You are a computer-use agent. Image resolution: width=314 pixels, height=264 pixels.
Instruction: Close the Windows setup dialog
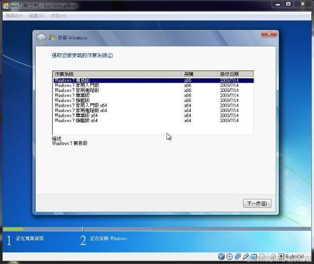(269, 34)
